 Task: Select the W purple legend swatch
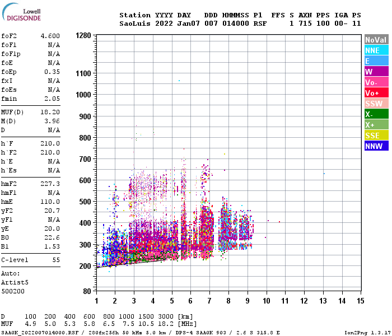(376, 72)
